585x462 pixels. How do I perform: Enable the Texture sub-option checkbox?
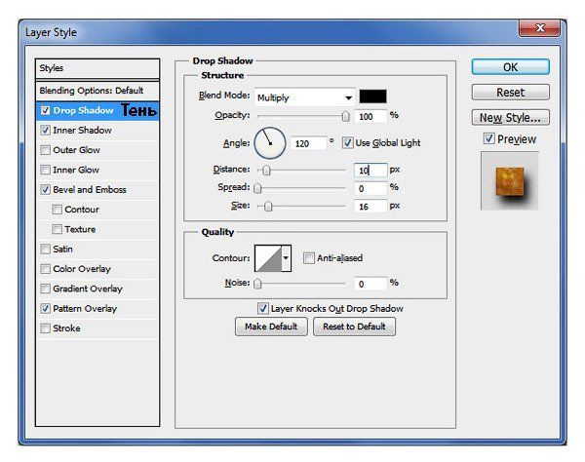[x=57, y=229]
